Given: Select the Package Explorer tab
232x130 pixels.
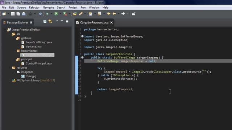Looking at the screenshot, I should click(x=17, y=22).
